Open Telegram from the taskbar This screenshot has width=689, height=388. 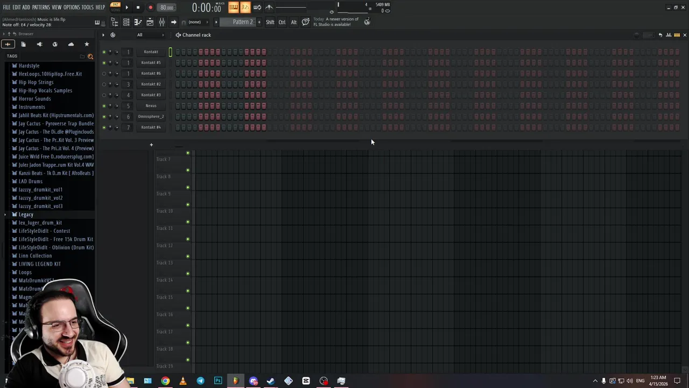coord(200,381)
